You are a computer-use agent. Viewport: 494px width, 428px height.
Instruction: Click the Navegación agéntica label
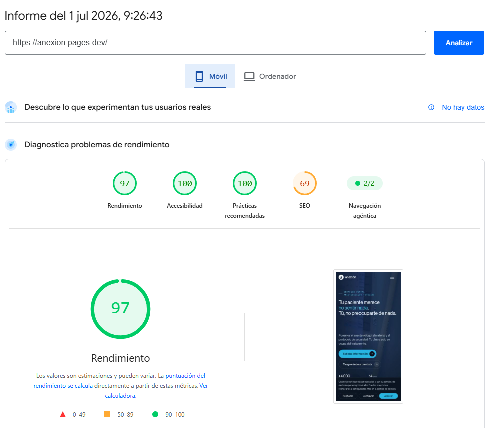(x=365, y=211)
